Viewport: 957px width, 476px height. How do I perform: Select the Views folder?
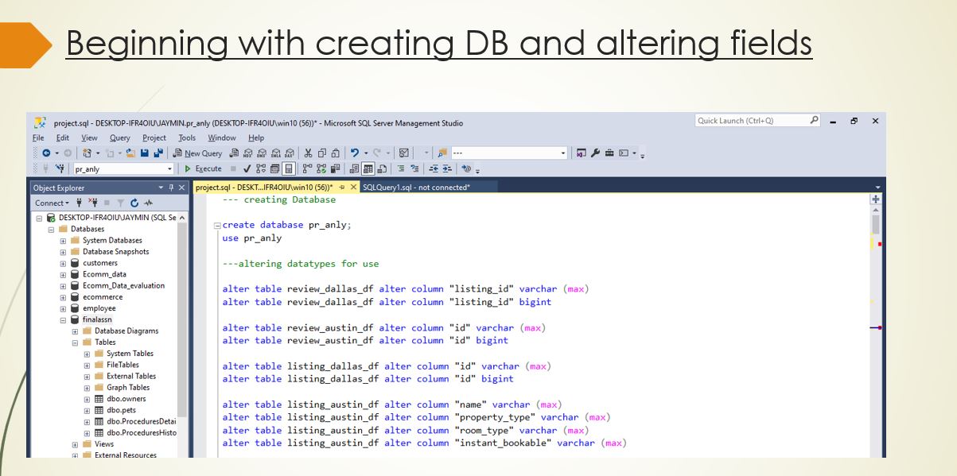pos(104,444)
